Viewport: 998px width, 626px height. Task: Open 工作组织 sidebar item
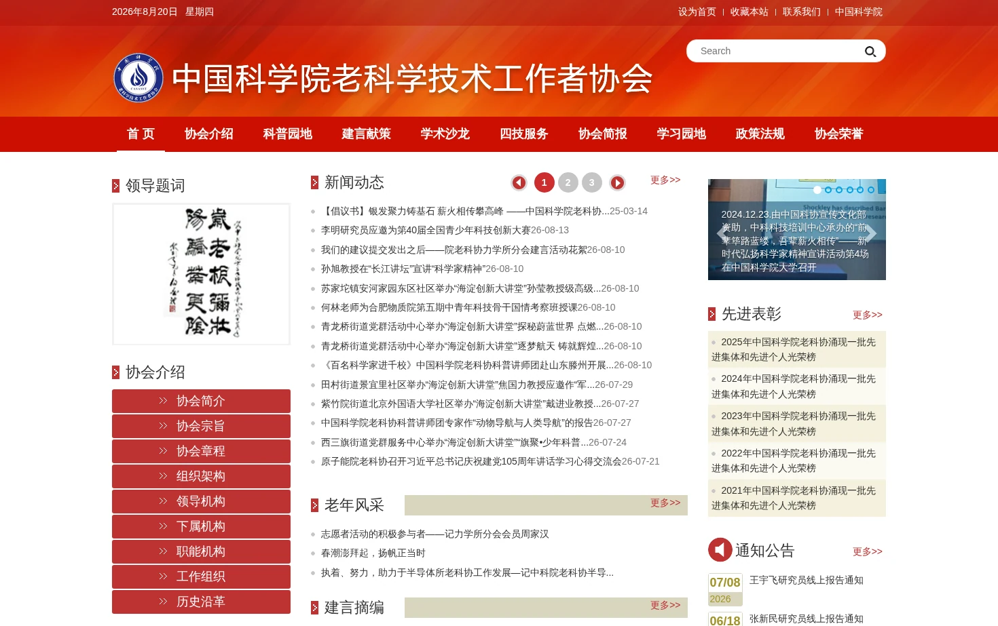click(x=201, y=576)
